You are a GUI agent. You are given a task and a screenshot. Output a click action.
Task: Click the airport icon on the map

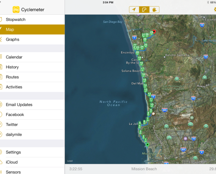point(186,138)
